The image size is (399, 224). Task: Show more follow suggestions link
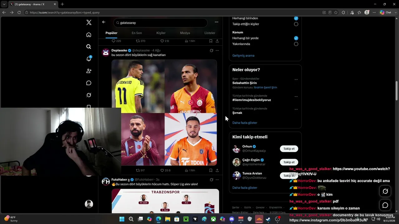pos(245,188)
